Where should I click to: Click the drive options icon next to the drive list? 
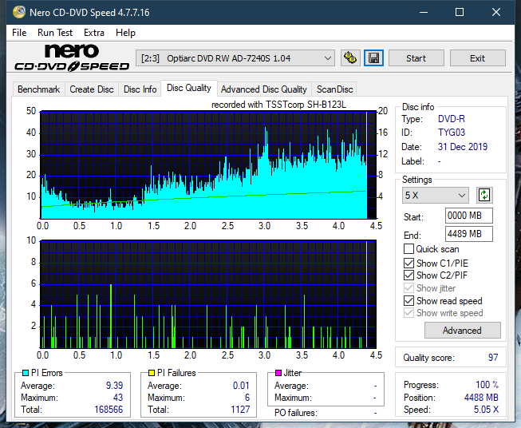[x=350, y=58]
